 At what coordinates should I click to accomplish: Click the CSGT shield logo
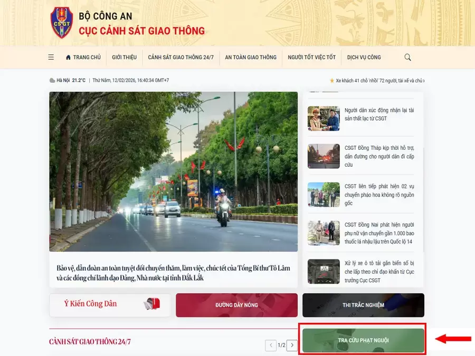(62, 22)
